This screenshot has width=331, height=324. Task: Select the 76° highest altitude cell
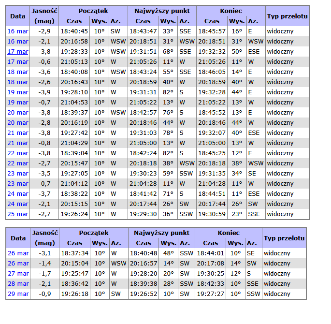point(168,112)
